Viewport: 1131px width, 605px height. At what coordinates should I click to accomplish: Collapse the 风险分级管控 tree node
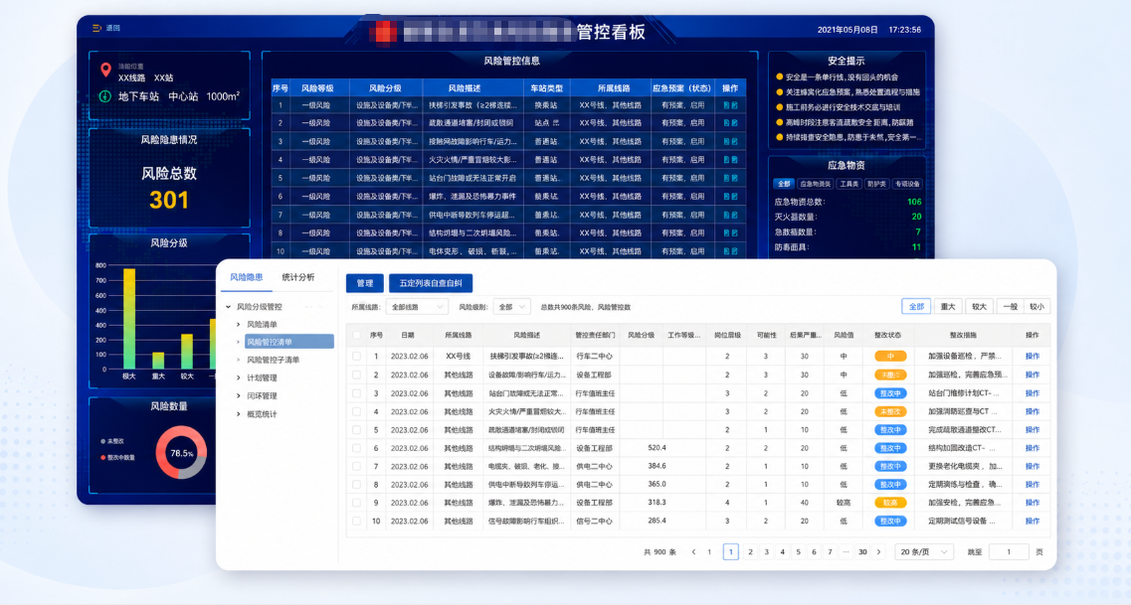229,307
